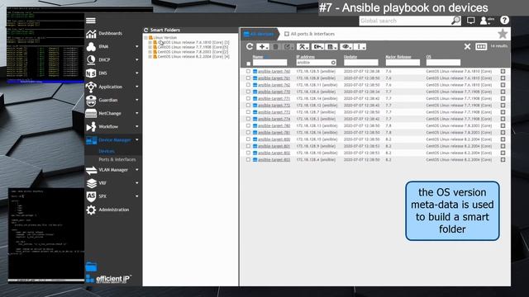Tick the select-all checkbox in header
Image resolution: width=529 pixels, height=297 pixels.
pyautogui.click(x=249, y=64)
